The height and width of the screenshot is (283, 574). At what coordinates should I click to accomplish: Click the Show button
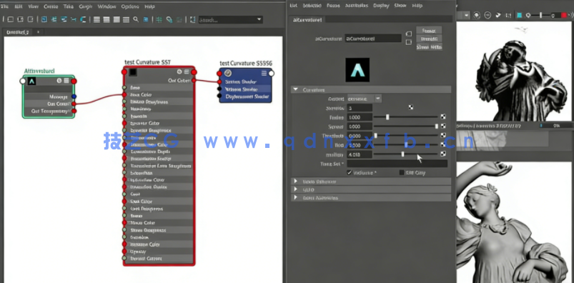[x=422, y=47]
